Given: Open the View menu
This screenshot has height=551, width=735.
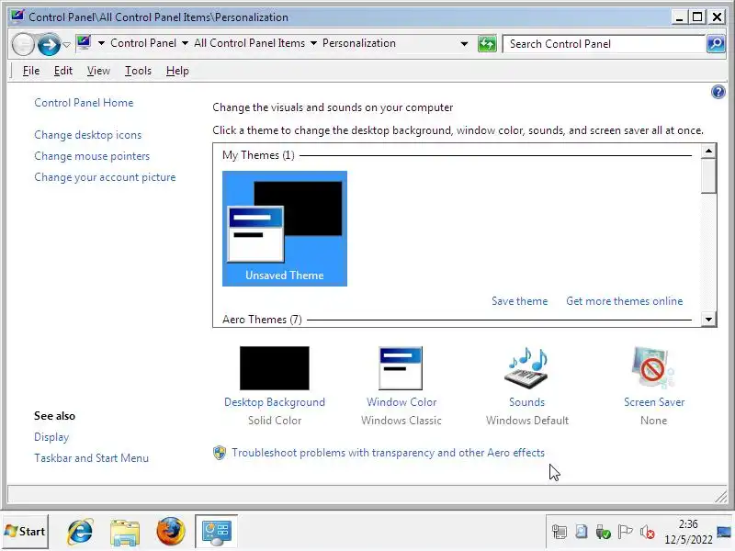Looking at the screenshot, I should tap(98, 71).
